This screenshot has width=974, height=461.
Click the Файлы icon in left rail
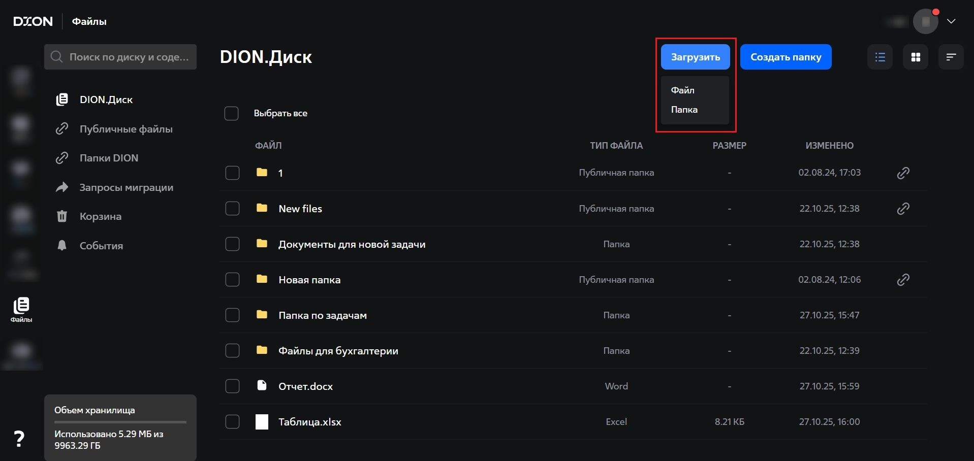pyautogui.click(x=21, y=309)
